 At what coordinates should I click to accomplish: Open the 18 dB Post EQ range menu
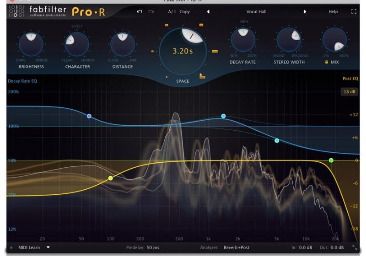coord(349,91)
